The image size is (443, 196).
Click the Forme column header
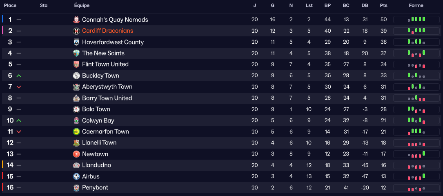(x=416, y=5)
